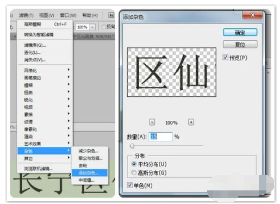This screenshot has width=280, height=204.
Task: Select the 平均分布(U) radio button
Action: (x=134, y=164)
